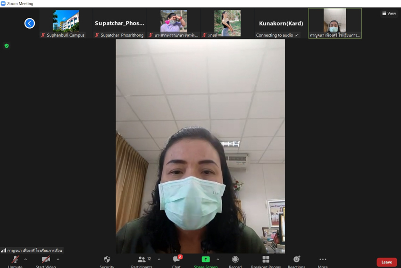Expand arrow beside Participants
This screenshot has height=268, width=401.
(159, 260)
